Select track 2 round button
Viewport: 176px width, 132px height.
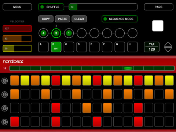point(5,108)
